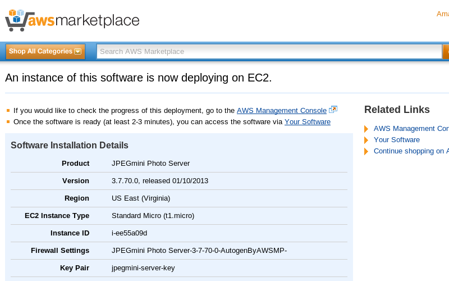
Task: Click the orange arrow beside Continue shopping
Action: coord(366,151)
